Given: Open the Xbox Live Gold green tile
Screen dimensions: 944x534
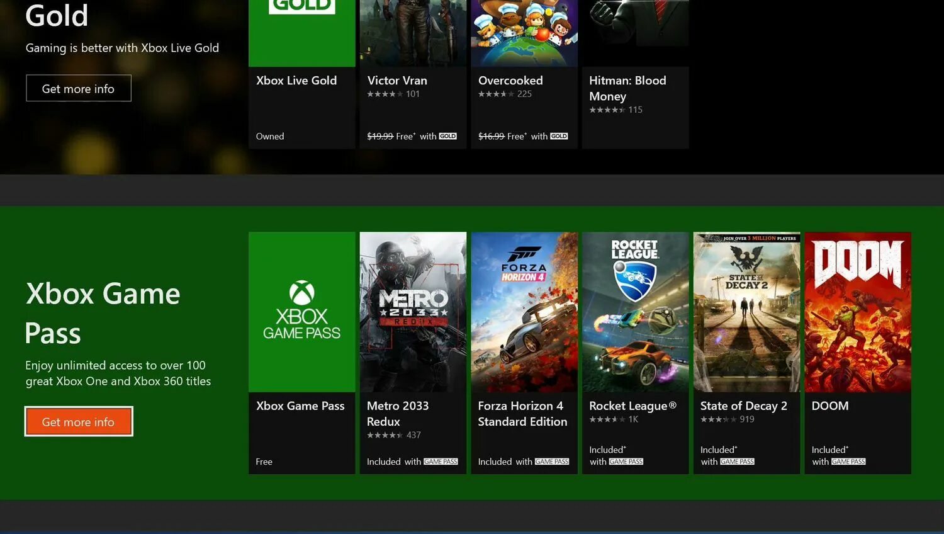Looking at the screenshot, I should [302, 33].
